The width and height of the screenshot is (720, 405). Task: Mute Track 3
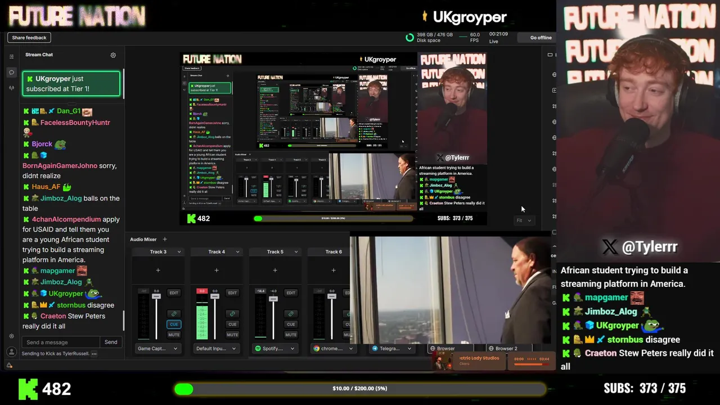174,335
